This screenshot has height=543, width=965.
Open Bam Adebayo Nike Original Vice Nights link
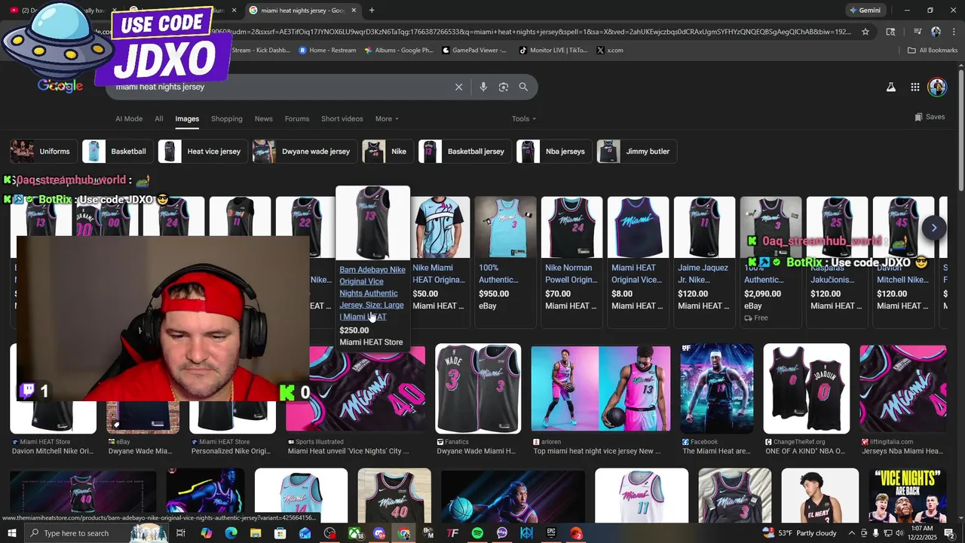[x=372, y=293]
